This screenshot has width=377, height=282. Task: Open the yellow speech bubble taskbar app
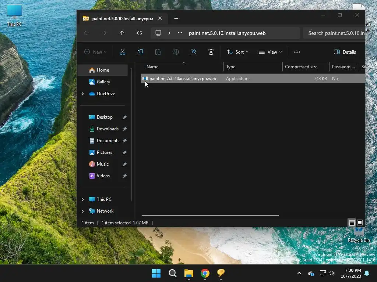(x=221, y=273)
